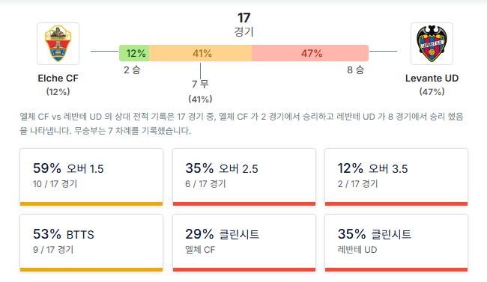
Task: Click the Elche CF club crest
Action: (58, 43)
